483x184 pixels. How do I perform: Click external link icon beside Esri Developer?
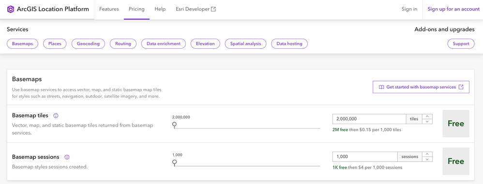pos(213,9)
